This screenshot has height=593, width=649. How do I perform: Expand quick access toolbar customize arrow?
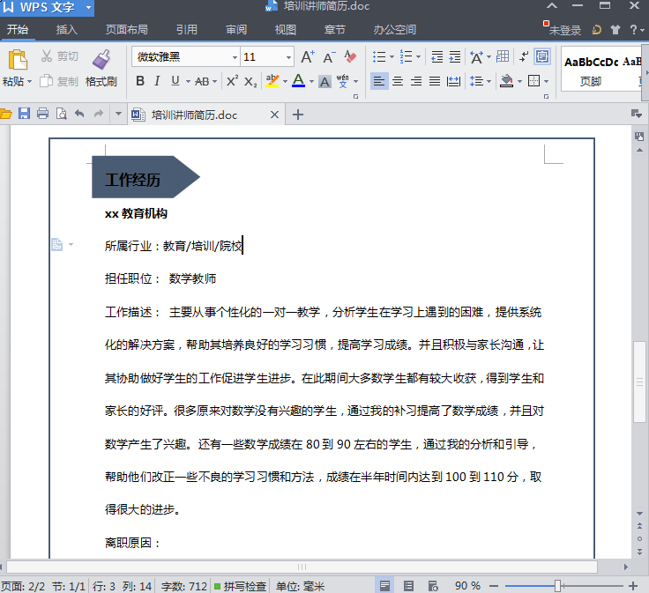pyautogui.click(x=118, y=114)
